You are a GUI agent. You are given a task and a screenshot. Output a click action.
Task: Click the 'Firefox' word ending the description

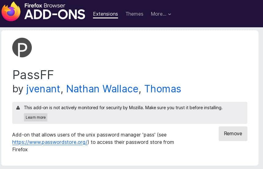(20, 149)
